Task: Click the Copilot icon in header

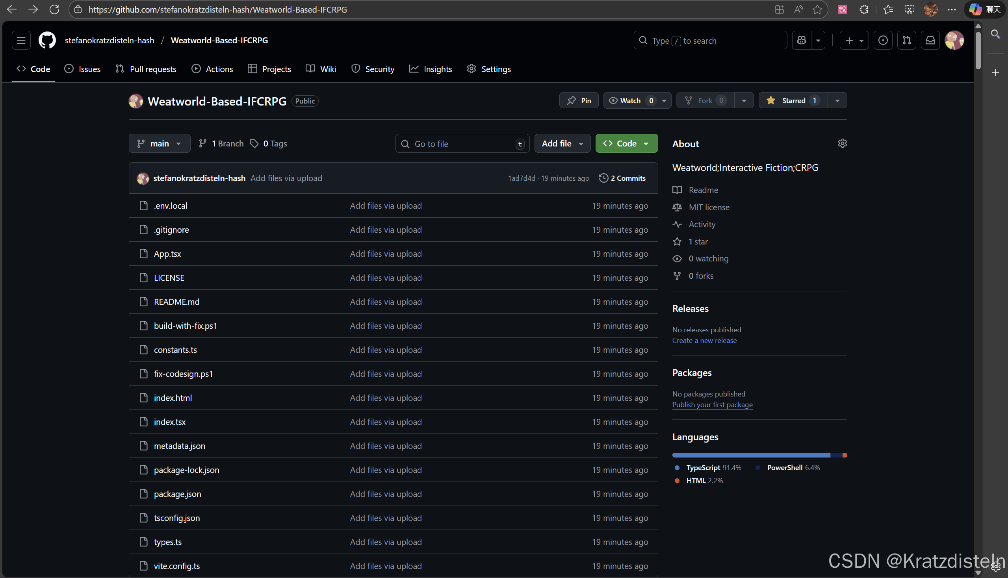Action: point(802,41)
